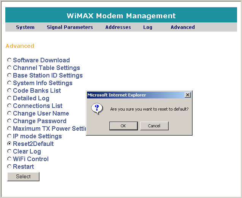The image size is (242, 198).
Task: Choose the Change Password option
Action: coord(9,121)
